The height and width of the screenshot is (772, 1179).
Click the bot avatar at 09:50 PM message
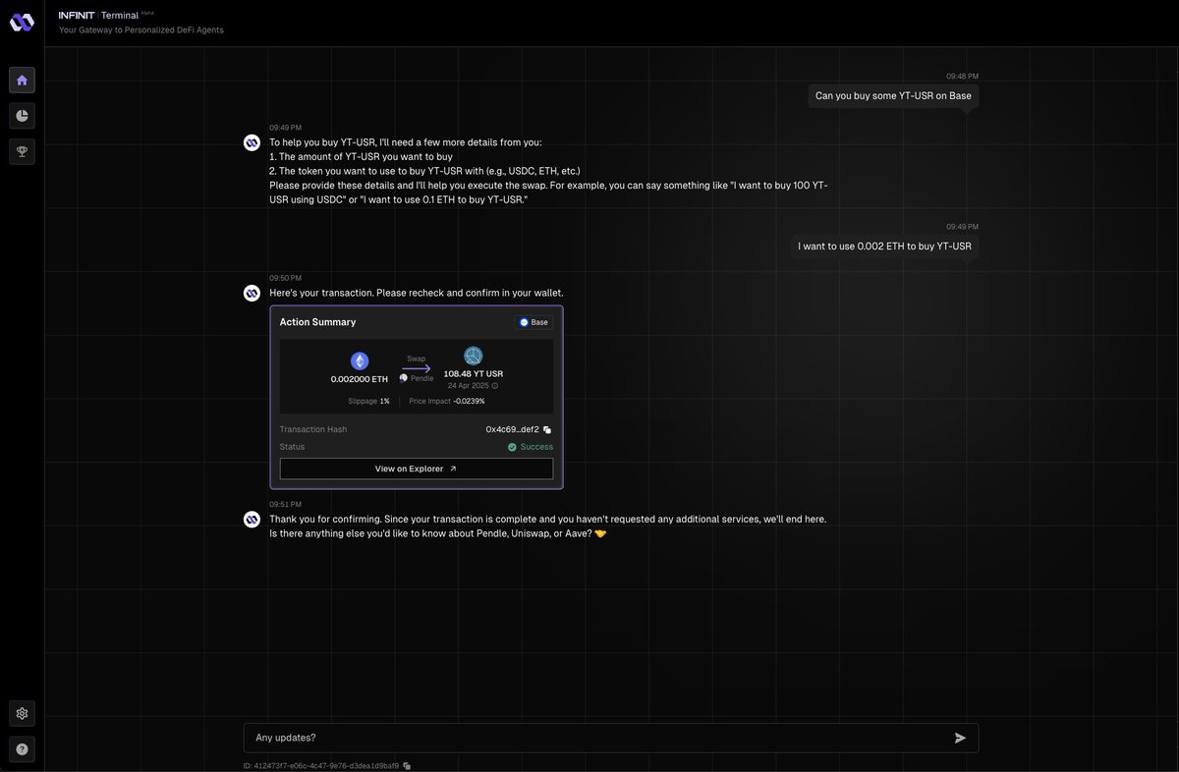click(252, 293)
